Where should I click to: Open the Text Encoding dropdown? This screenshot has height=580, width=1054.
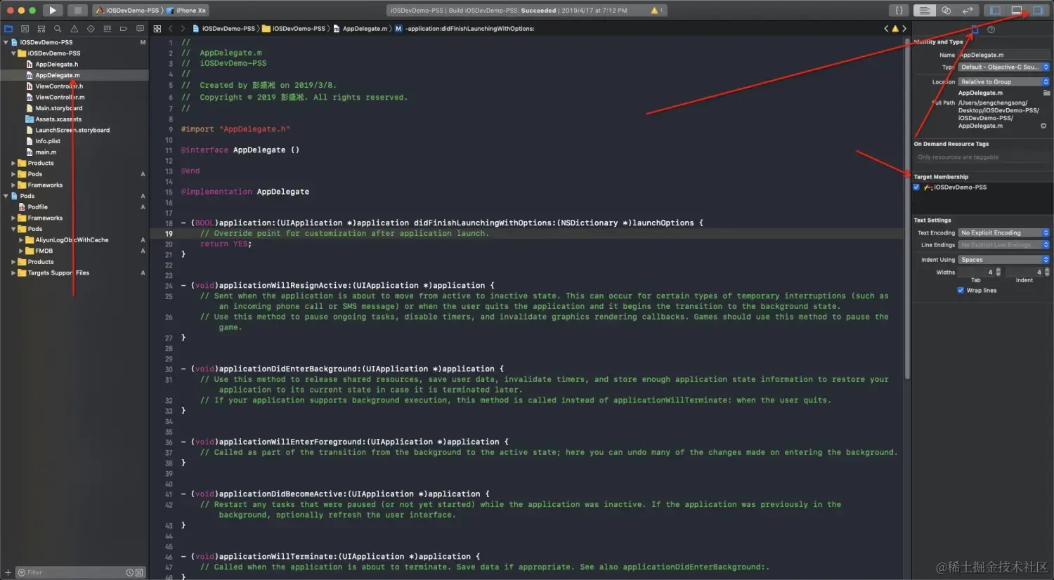(1004, 232)
